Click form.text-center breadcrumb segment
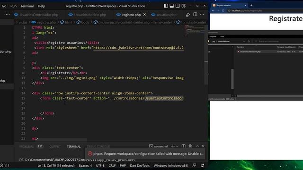Screen dimensions: 303x170 (x=191, y=22)
